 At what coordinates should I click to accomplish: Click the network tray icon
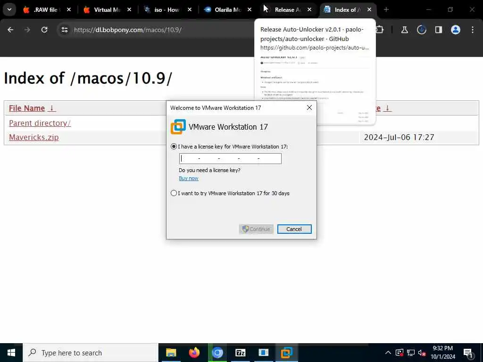pyautogui.click(x=411, y=353)
